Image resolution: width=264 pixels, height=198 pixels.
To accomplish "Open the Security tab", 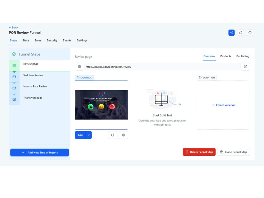I will click(x=52, y=40).
